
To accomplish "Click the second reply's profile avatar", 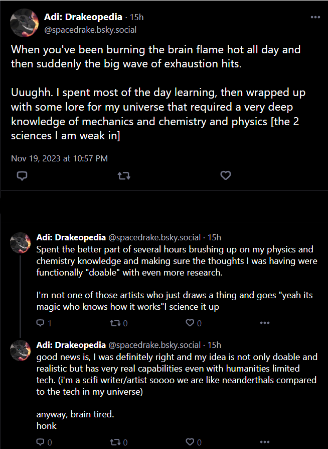I will [x=20, y=350].
